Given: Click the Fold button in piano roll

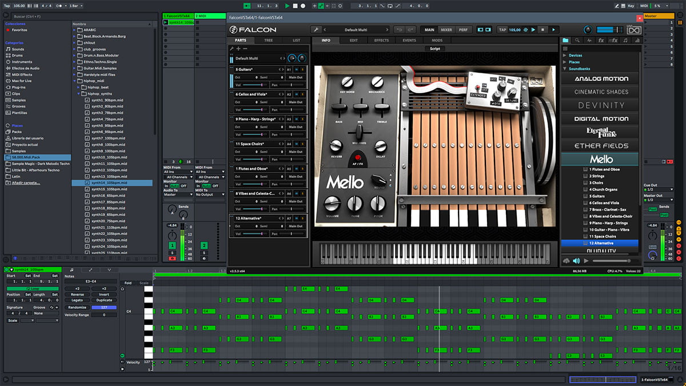Looking at the screenshot, I should point(128,283).
